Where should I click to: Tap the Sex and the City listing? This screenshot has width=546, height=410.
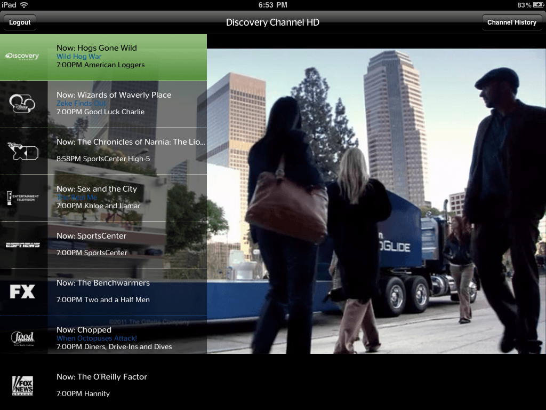(x=97, y=189)
